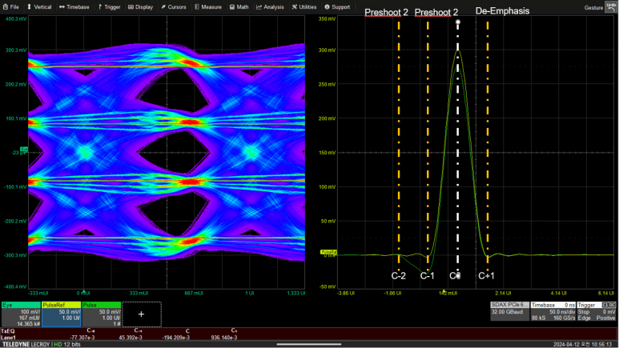The image size is (619, 348).
Task: Open the Cursors menu
Action: click(x=173, y=6)
